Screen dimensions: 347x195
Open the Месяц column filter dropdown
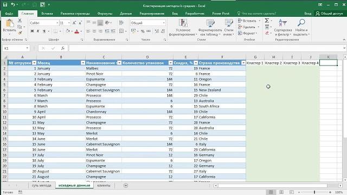[83, 63]
